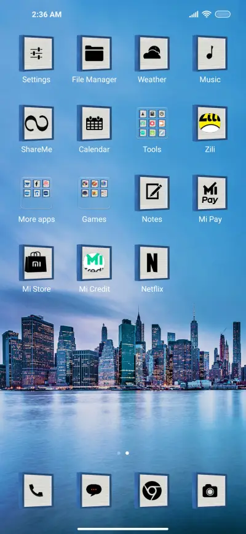
Task: Tap the "Mi Pay" label text
Action: [210, 220]
